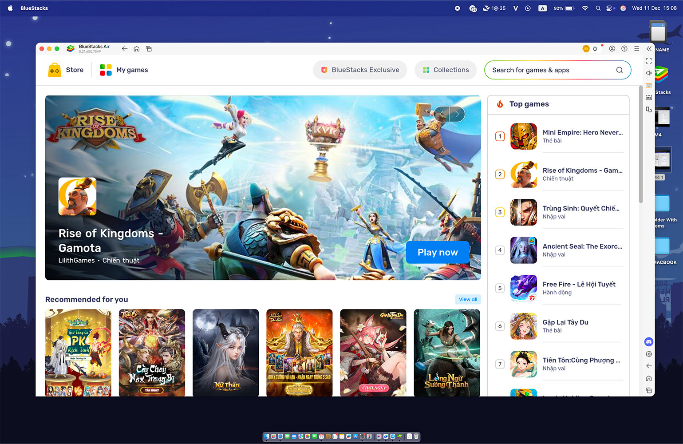Click the input source A icon in the menu bar

pos(542,8)
